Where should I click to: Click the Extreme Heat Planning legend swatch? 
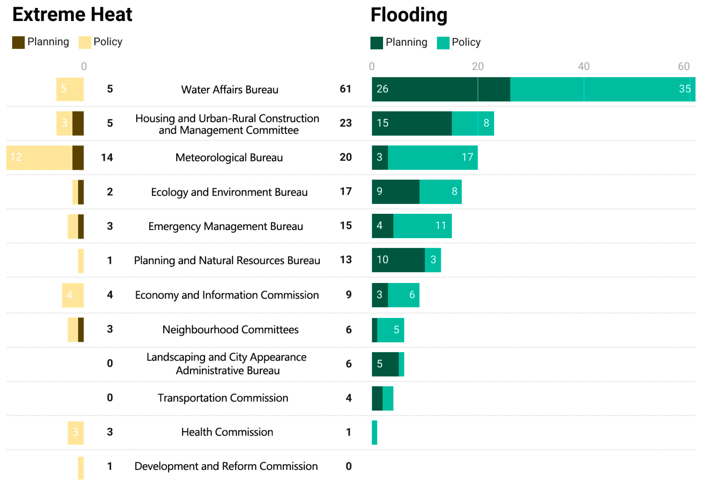[x=18, y=42]
